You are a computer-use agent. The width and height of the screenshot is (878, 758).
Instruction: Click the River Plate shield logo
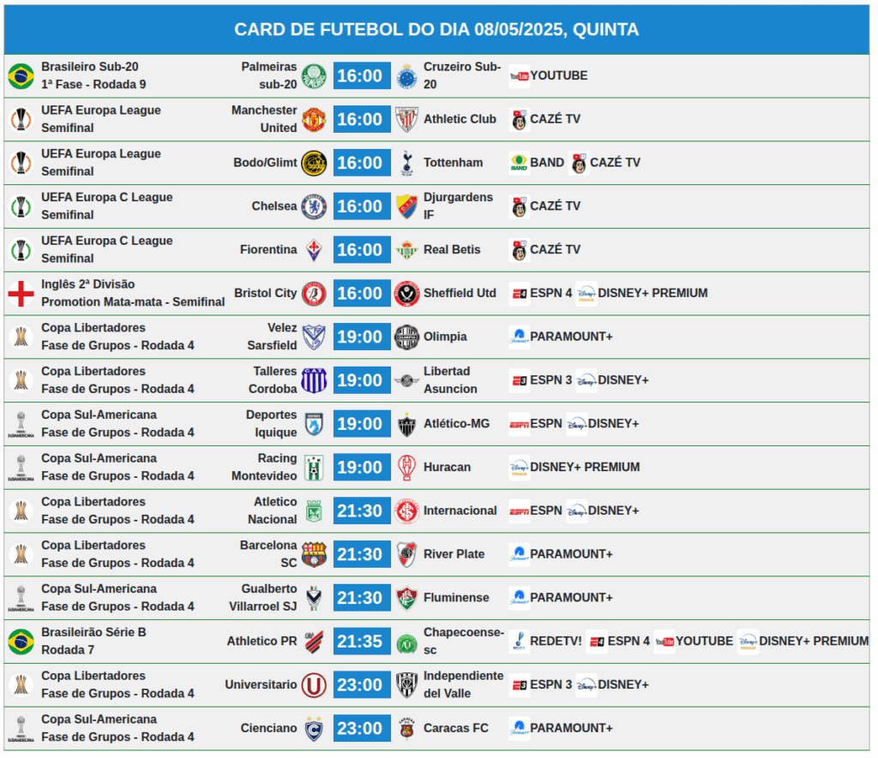point(407,555)
